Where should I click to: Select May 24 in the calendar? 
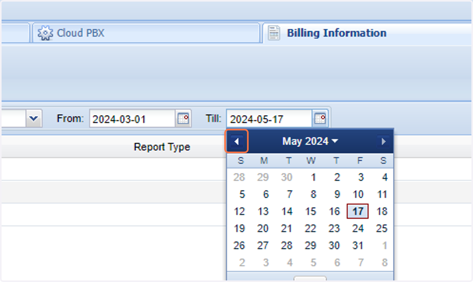(358, 229)
